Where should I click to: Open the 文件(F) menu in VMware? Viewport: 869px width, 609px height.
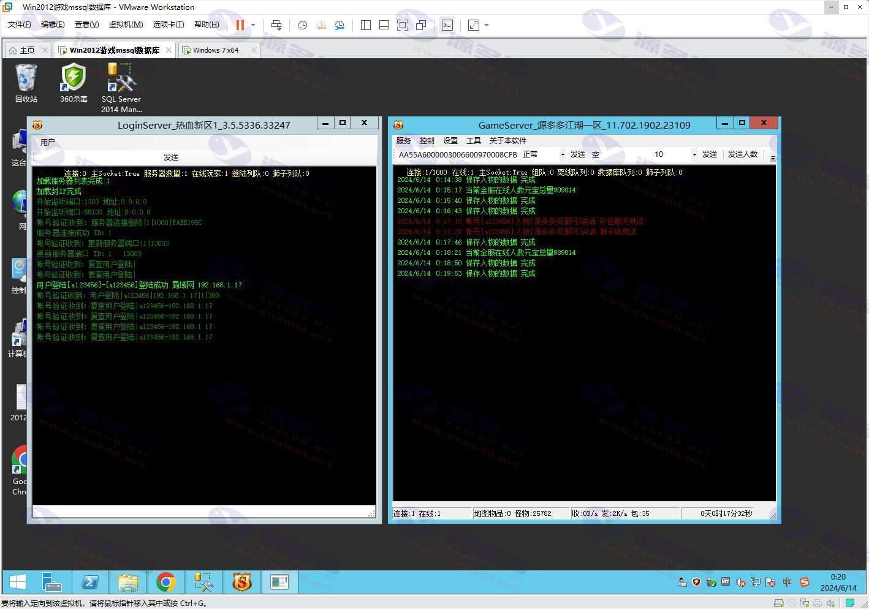tap(19, 25)
